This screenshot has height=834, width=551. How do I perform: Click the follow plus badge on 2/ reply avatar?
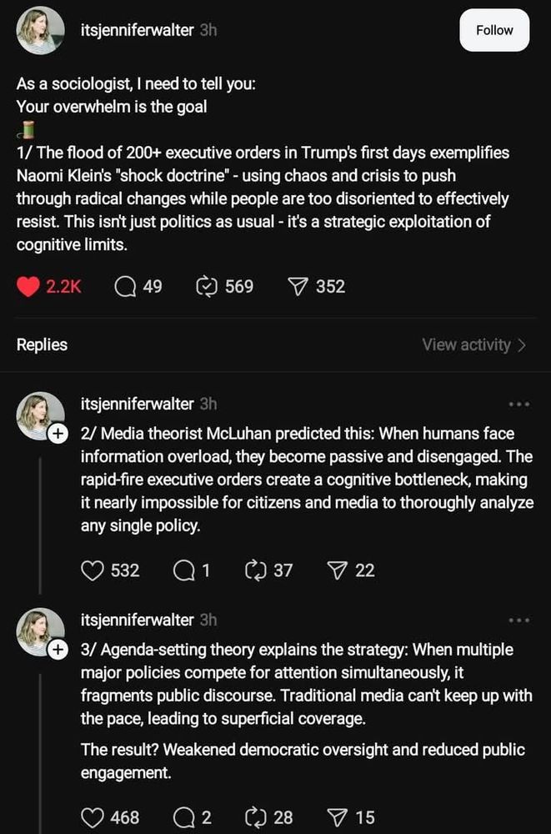coord(57,435)
